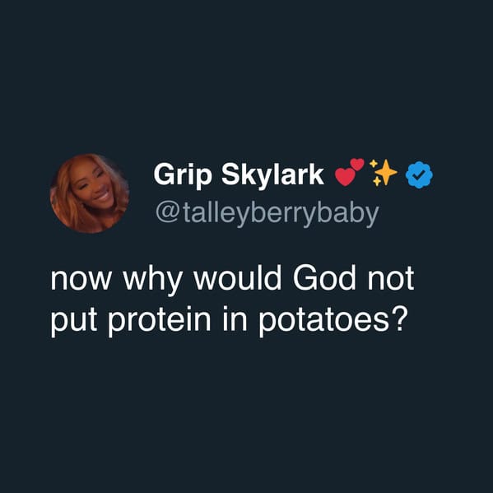The height and width of the screenshot is (493, 493).
Task: Click the word Skylark in display name
Action: [272, 175]
